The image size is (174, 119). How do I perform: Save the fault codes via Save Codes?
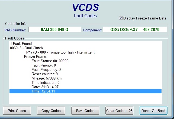pos(85,111)
